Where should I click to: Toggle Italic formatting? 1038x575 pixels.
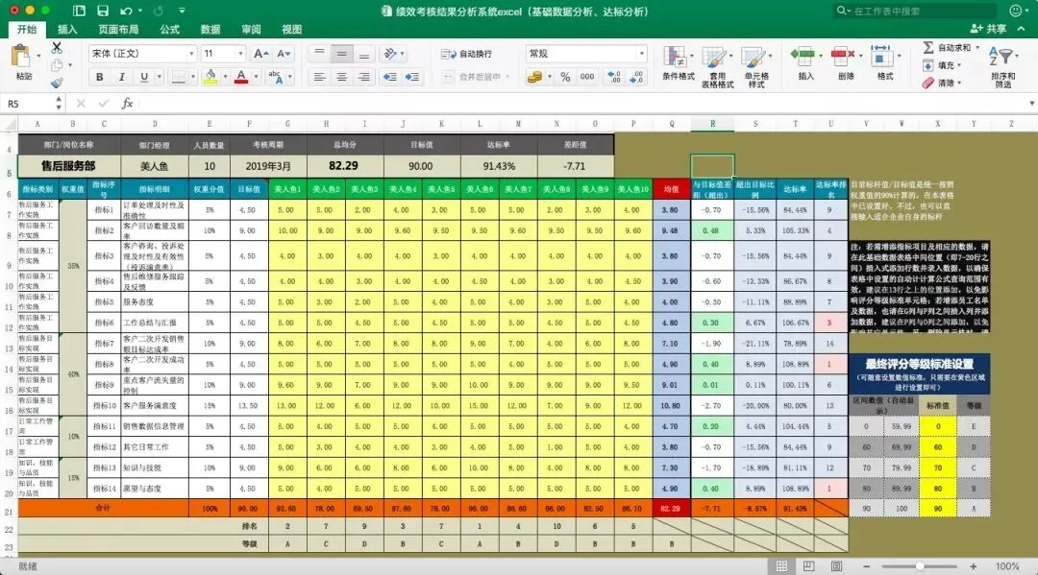[121, 78]
